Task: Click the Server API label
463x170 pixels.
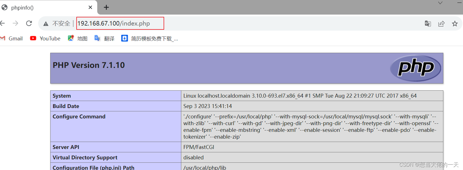Action: coord(66,147)
